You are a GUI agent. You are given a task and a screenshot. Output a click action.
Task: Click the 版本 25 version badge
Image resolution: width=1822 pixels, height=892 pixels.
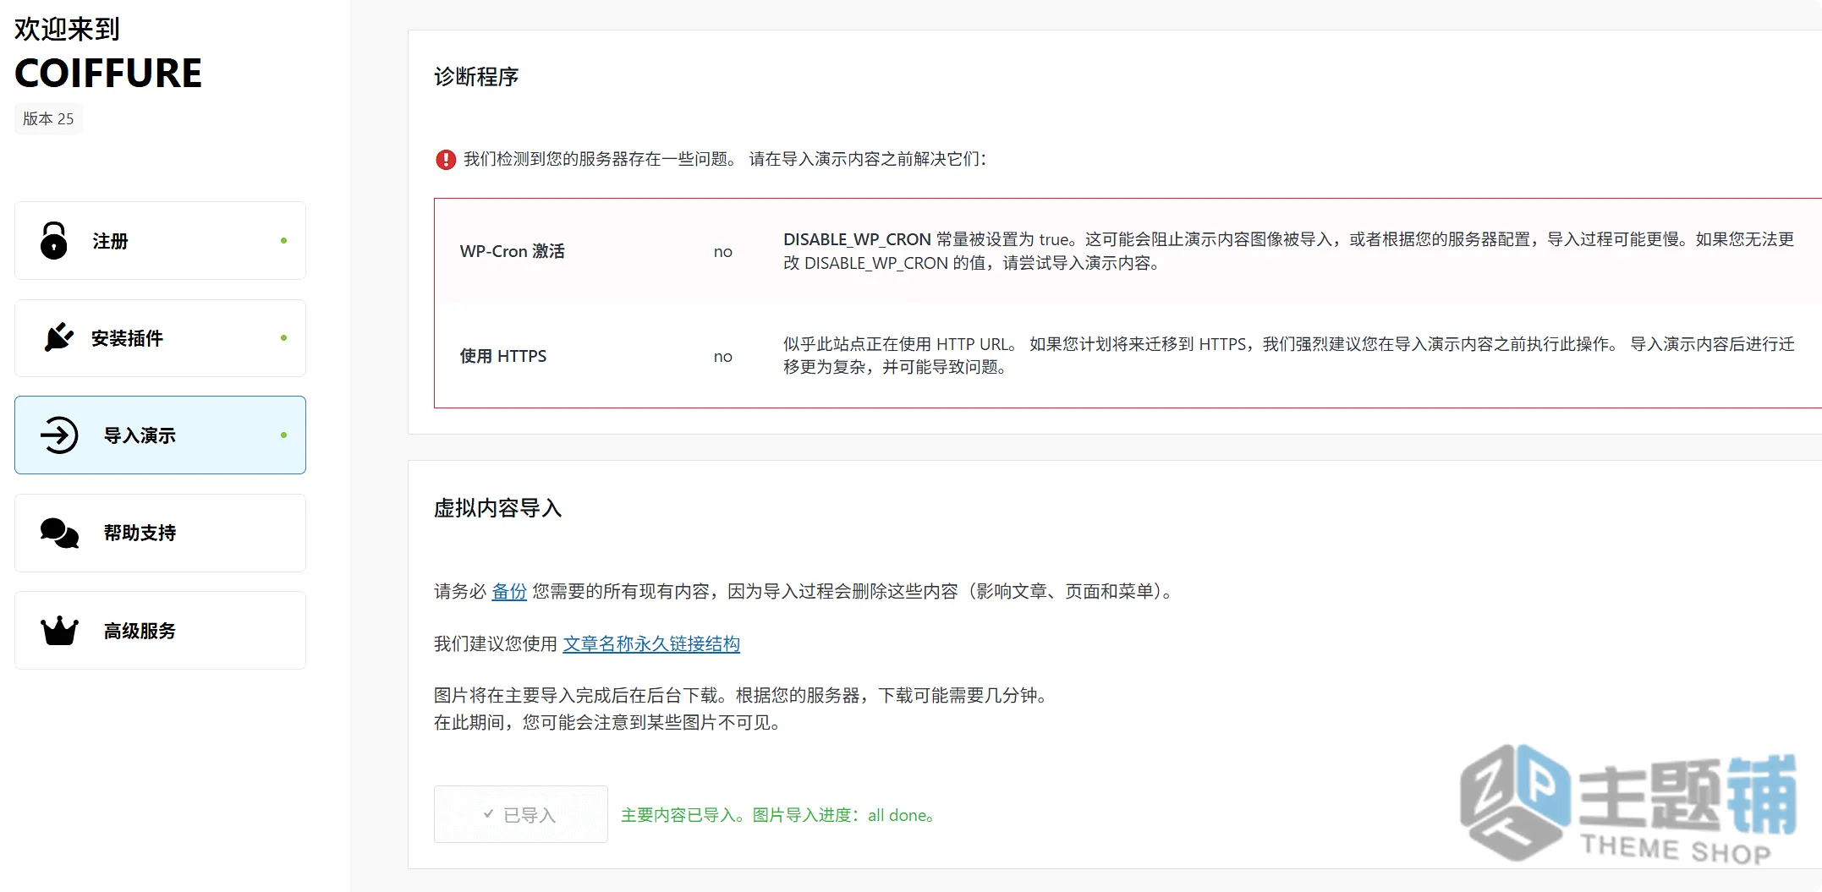click(48, 118)
